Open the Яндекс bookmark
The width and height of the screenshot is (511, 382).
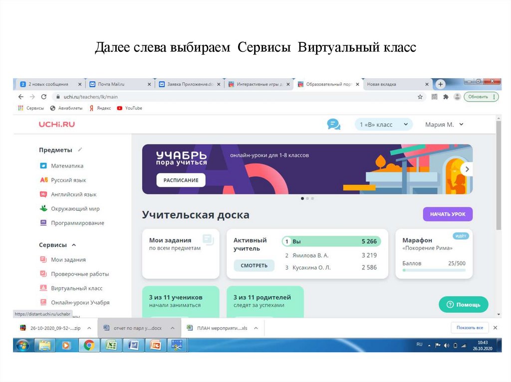click(x=100, y=108)
